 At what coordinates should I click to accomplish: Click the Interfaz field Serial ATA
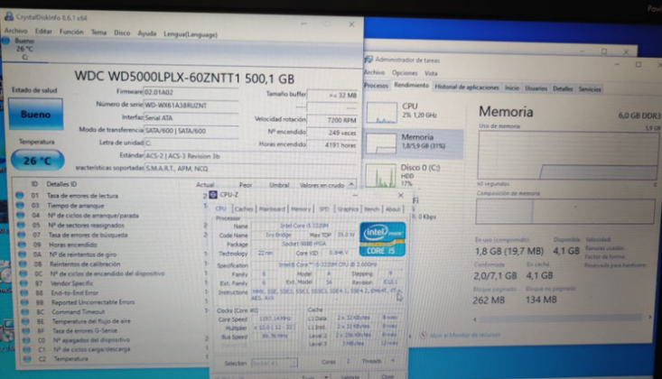191,117
